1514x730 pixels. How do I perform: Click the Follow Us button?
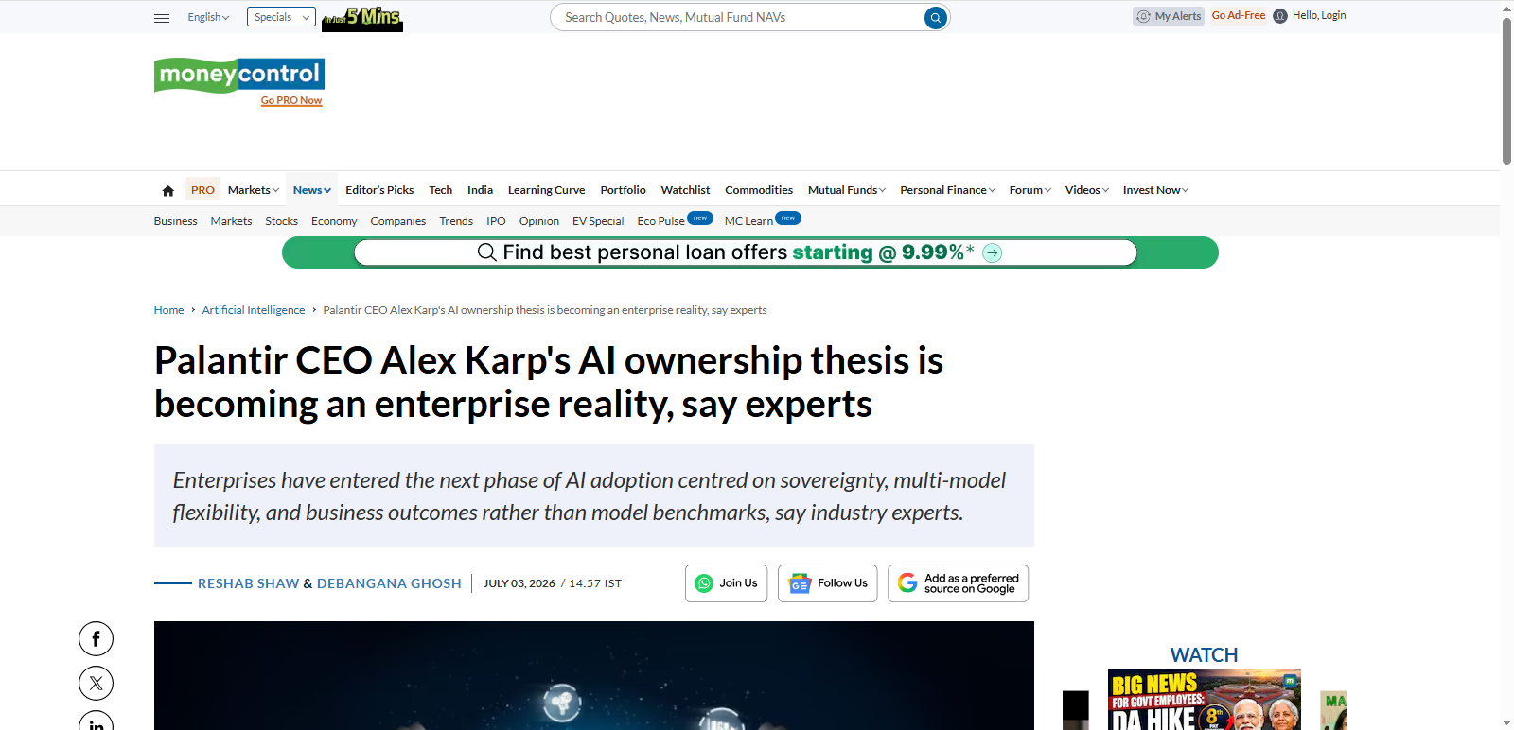[x=827, y=583]
